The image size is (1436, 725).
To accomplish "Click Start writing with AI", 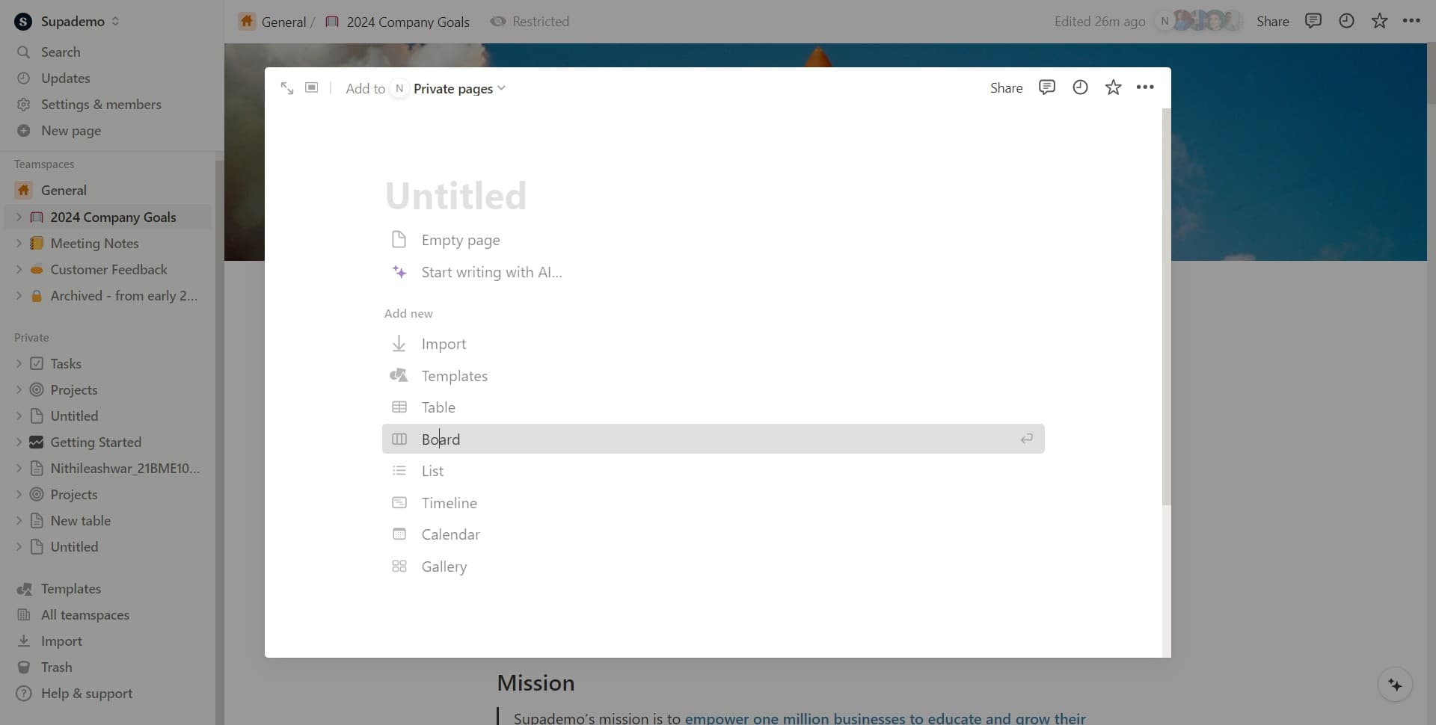I will pyautogui.click(x=491, y=272).
